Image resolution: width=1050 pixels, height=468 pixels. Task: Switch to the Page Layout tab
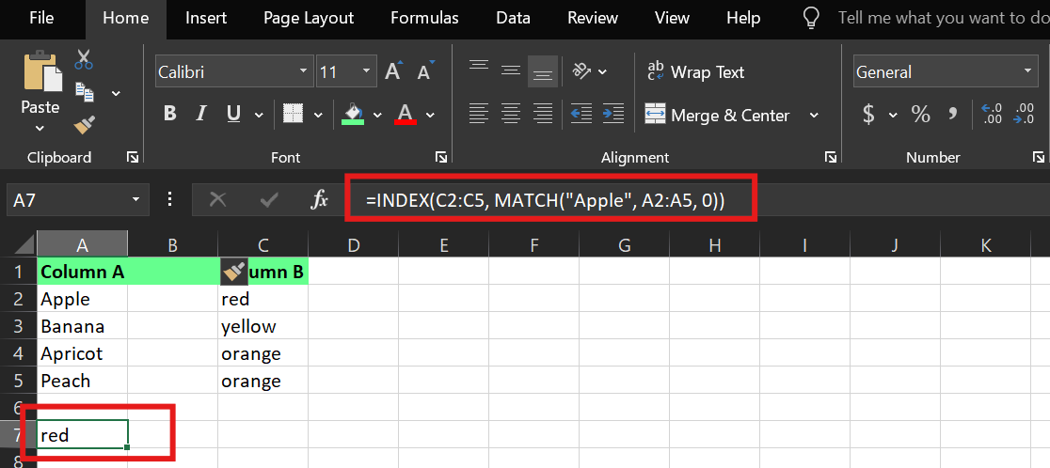[309, 18]
